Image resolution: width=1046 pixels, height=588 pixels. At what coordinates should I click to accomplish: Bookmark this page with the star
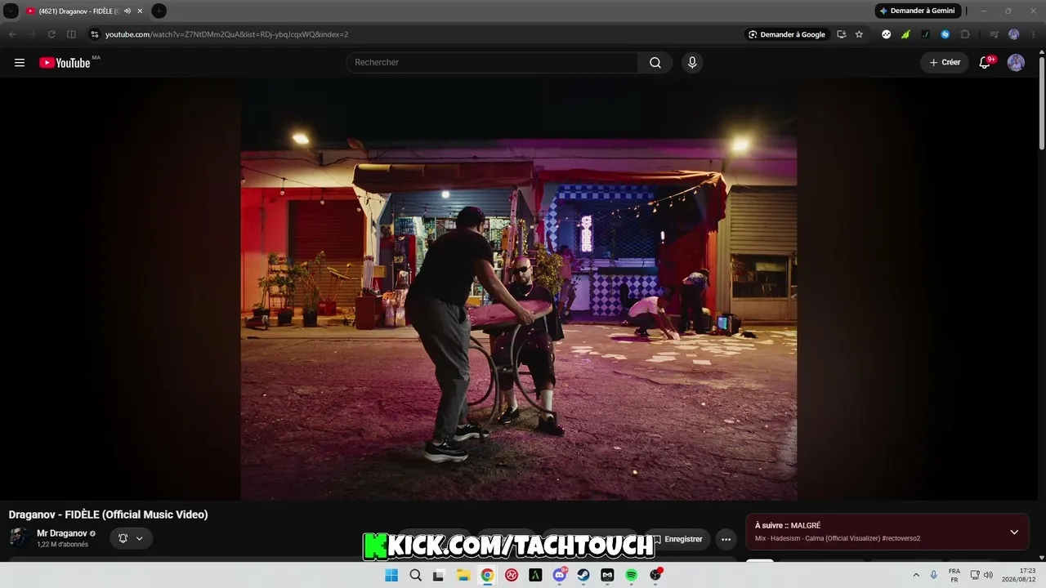[x=859, y=34]
